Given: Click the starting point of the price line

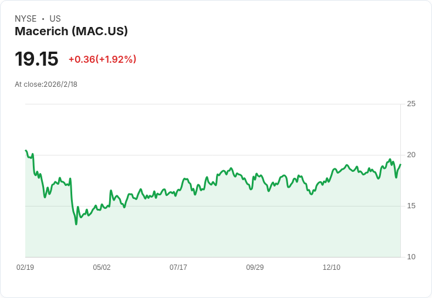Looking at the screenshot, I should (26, 151).
